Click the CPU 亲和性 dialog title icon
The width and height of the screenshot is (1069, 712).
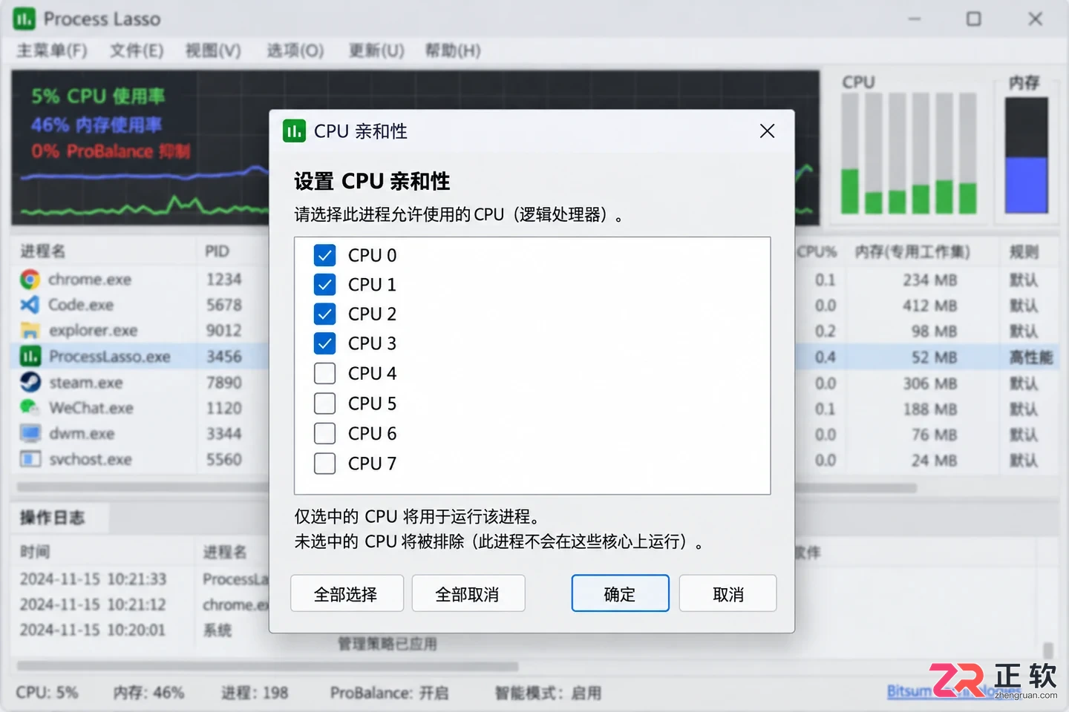coord(294,131)
